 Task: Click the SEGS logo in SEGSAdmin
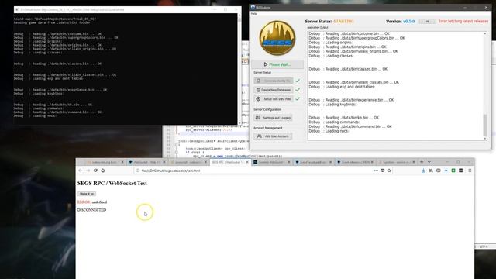click(277, 38)
